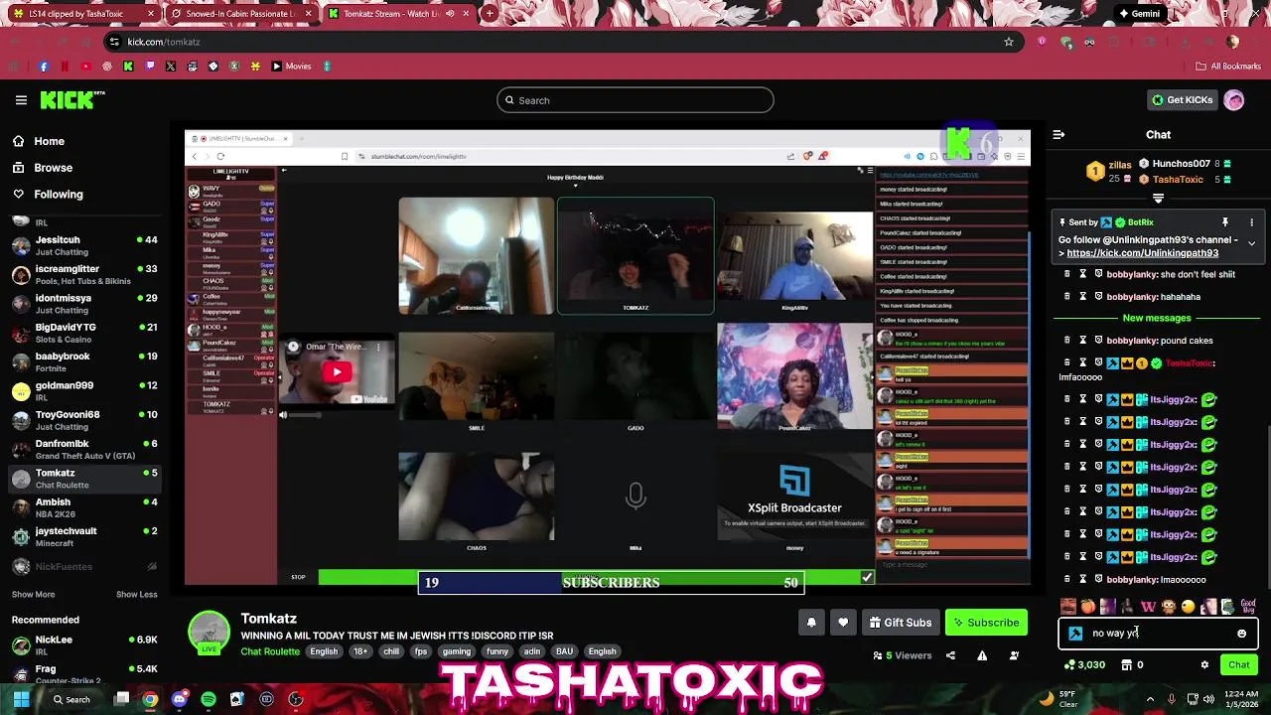This screenshot has height=715, width=1271.
Task: Open the X bookmark
Action: (x=171, y=67)
